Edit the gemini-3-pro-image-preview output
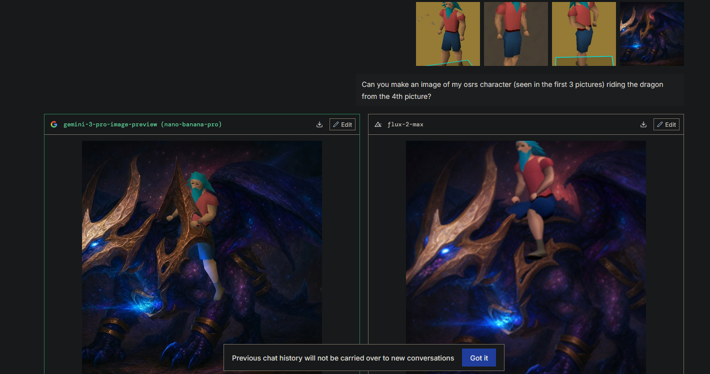The image size is (710, 374). (x=342, y=124)
